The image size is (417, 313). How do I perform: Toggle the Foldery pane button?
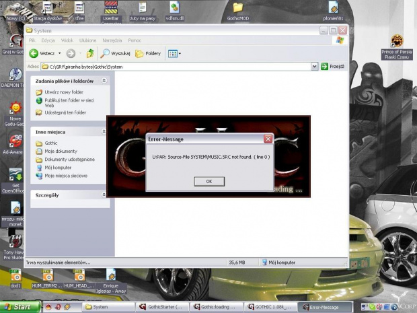148,53
